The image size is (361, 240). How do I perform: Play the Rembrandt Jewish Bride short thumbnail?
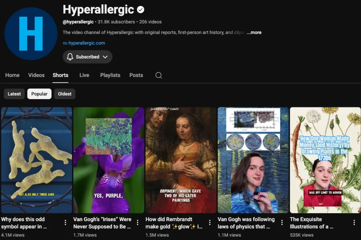pos(181,160)
